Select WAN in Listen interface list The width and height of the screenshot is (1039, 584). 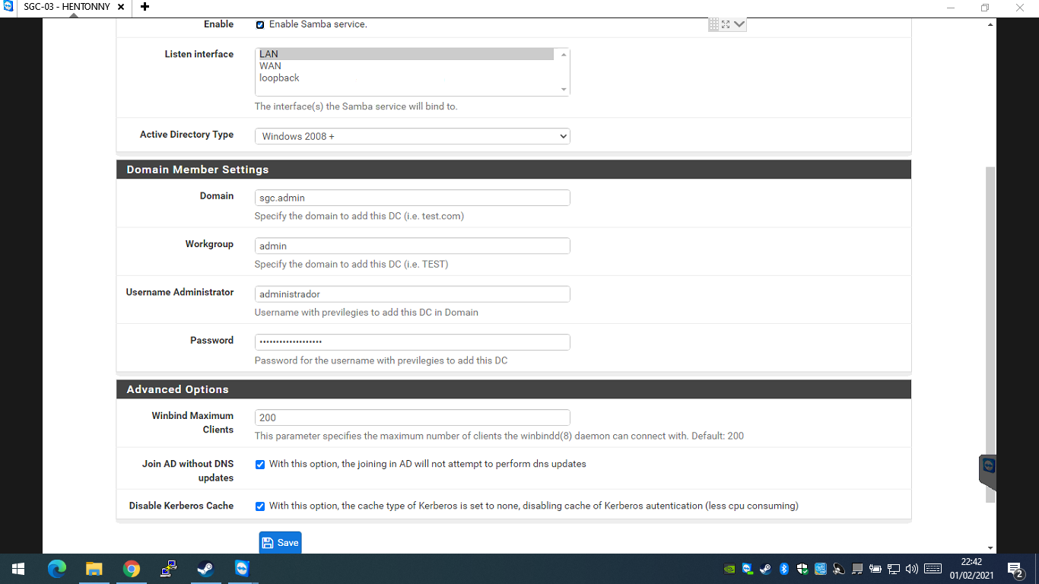pyautogui.click(x=271, y=66)
